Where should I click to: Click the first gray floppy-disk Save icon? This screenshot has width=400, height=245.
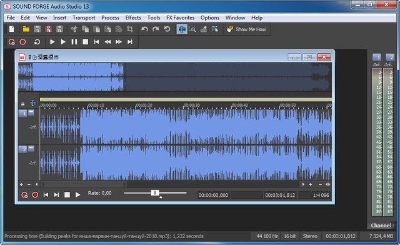pyautogui.click(x=37, y=29)
